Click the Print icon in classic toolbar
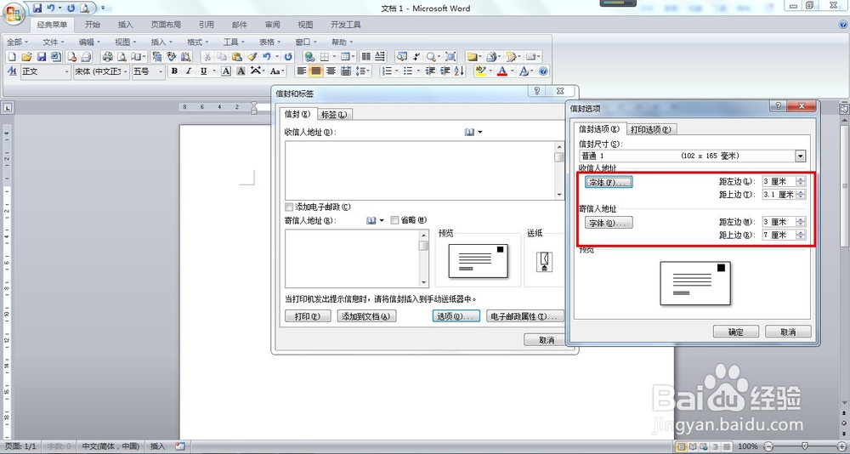Screen dimensions: 850x454 [107, 56]
